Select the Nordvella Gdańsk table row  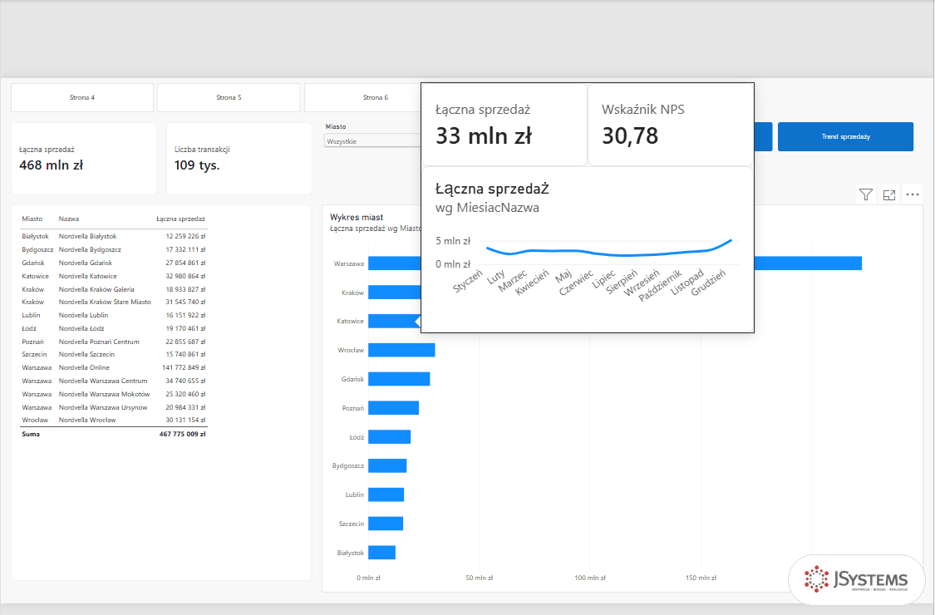click(113, 263)
